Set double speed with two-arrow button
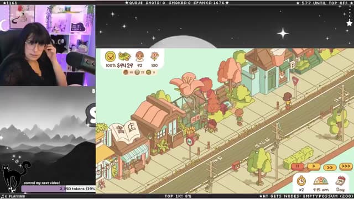The image size is (354, 199). [x=330, y=167]
